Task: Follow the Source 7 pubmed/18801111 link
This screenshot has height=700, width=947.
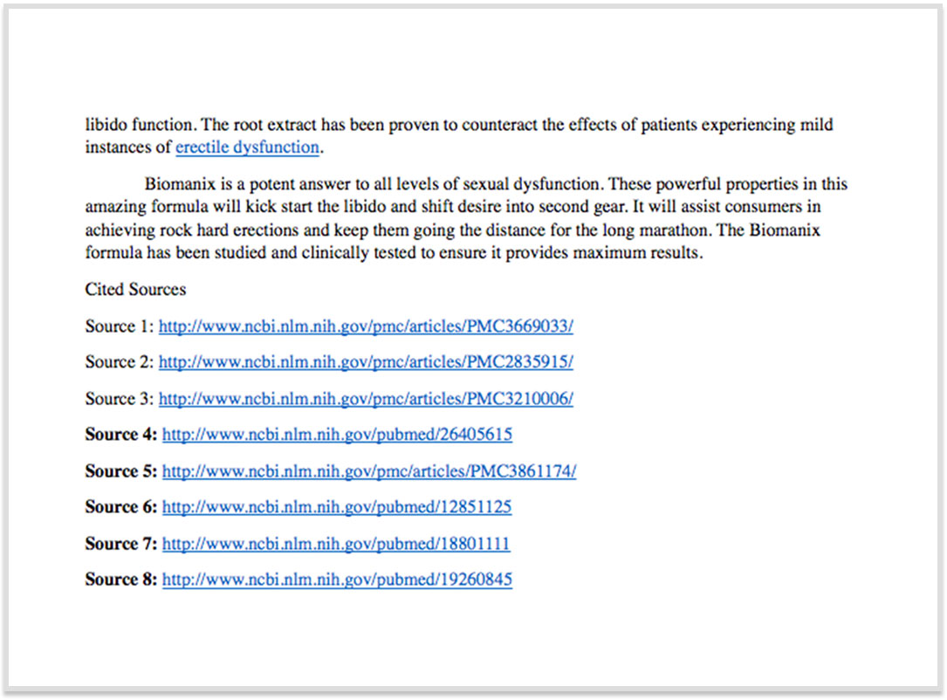Action: pos(336,544)
